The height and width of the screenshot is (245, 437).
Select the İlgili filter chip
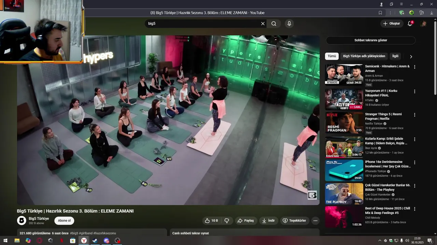point(395,56)
